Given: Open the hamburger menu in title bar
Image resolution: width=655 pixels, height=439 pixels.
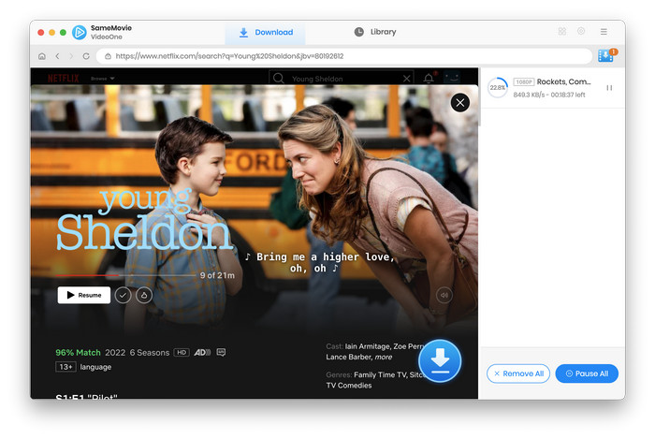Looking at the screenshot, I should 604,32.
